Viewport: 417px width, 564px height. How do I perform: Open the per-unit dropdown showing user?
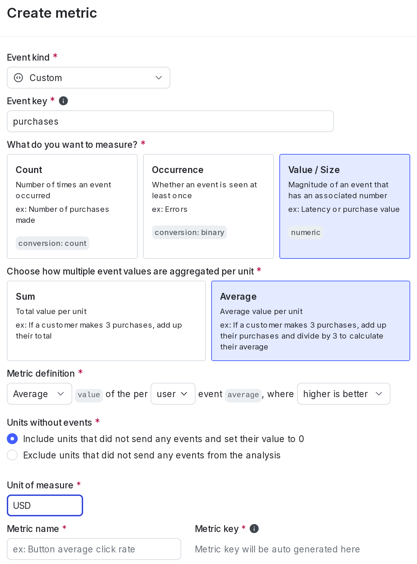tap(173, 394)
